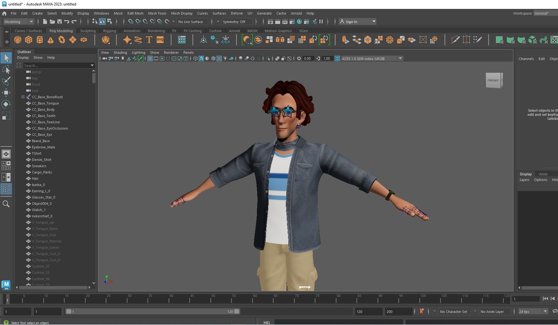Choose the Move tool in toolbox
558x325 pixels.
tap(6, 92)
